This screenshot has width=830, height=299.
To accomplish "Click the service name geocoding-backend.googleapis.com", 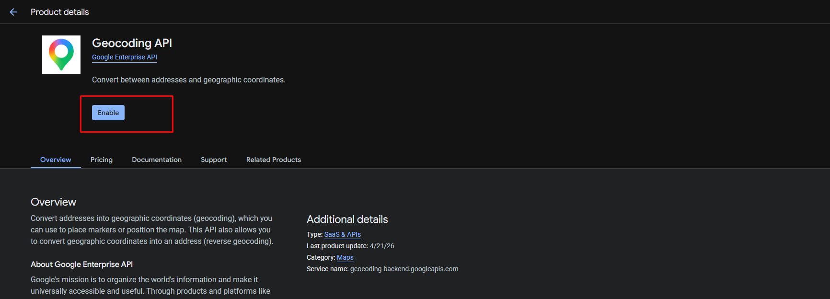I will [404, 269].
